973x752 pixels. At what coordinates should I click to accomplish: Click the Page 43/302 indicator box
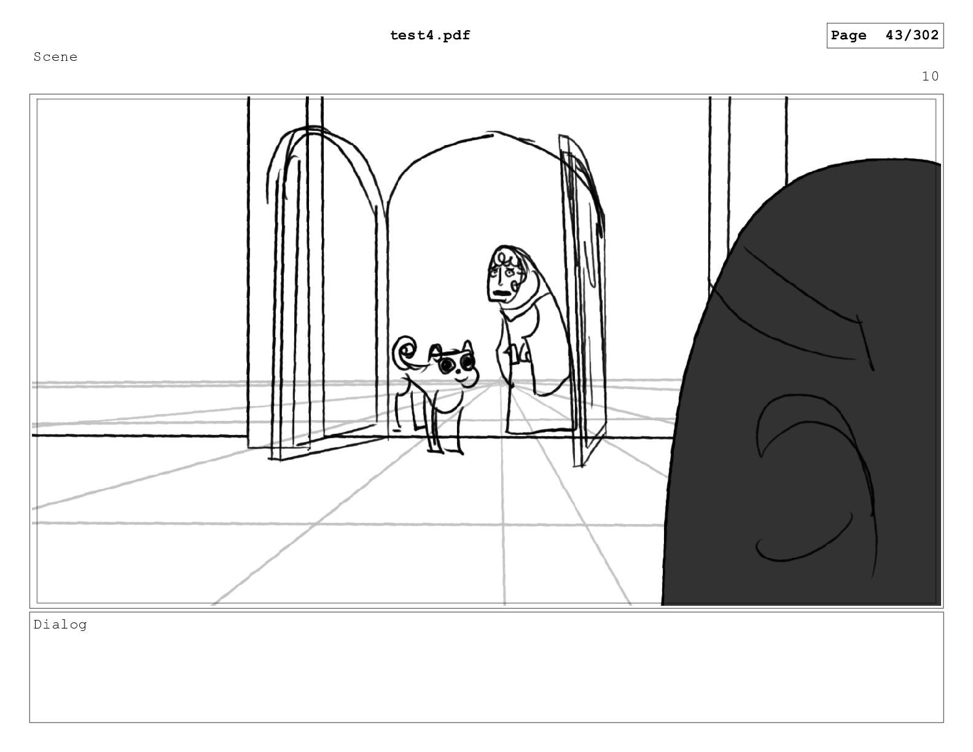point(885,36)
